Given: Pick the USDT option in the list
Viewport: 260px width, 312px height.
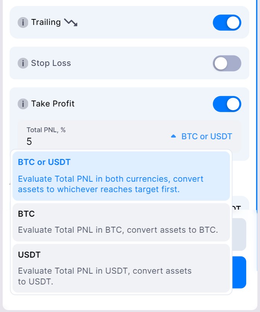Looking at the screenshot, I should point(121,268).
